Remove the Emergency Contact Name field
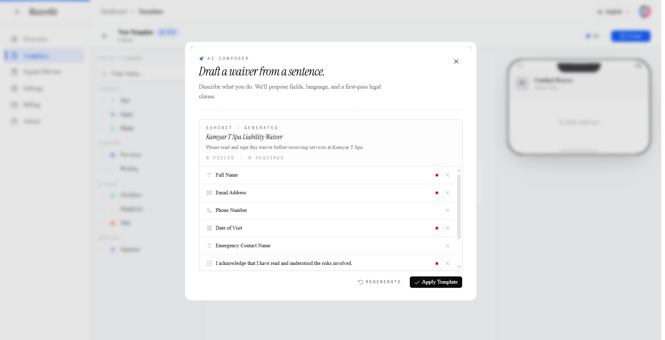The image size is (665, 340). point(448,246)
